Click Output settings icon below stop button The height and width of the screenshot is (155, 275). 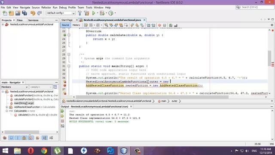[62, 126]
